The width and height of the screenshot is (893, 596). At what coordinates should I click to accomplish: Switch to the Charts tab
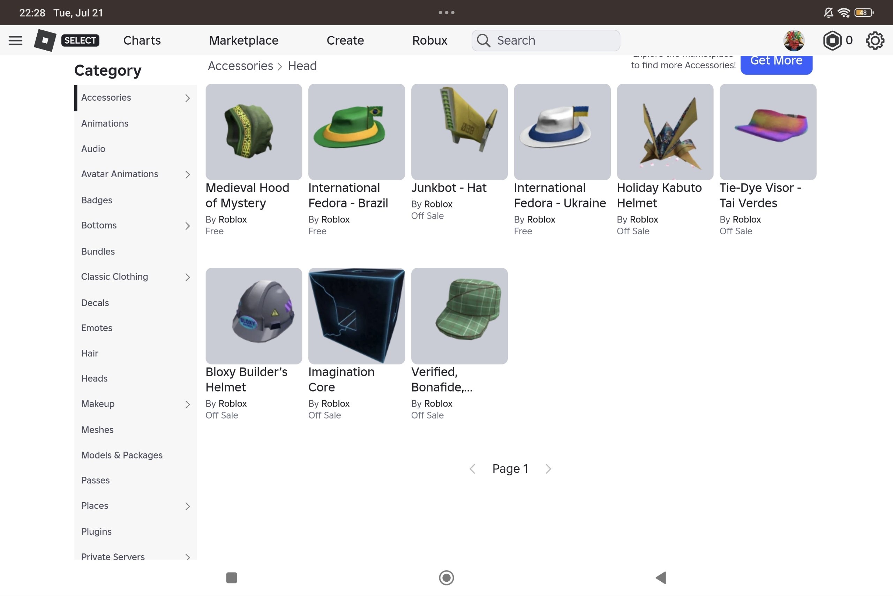click(142, 40)
